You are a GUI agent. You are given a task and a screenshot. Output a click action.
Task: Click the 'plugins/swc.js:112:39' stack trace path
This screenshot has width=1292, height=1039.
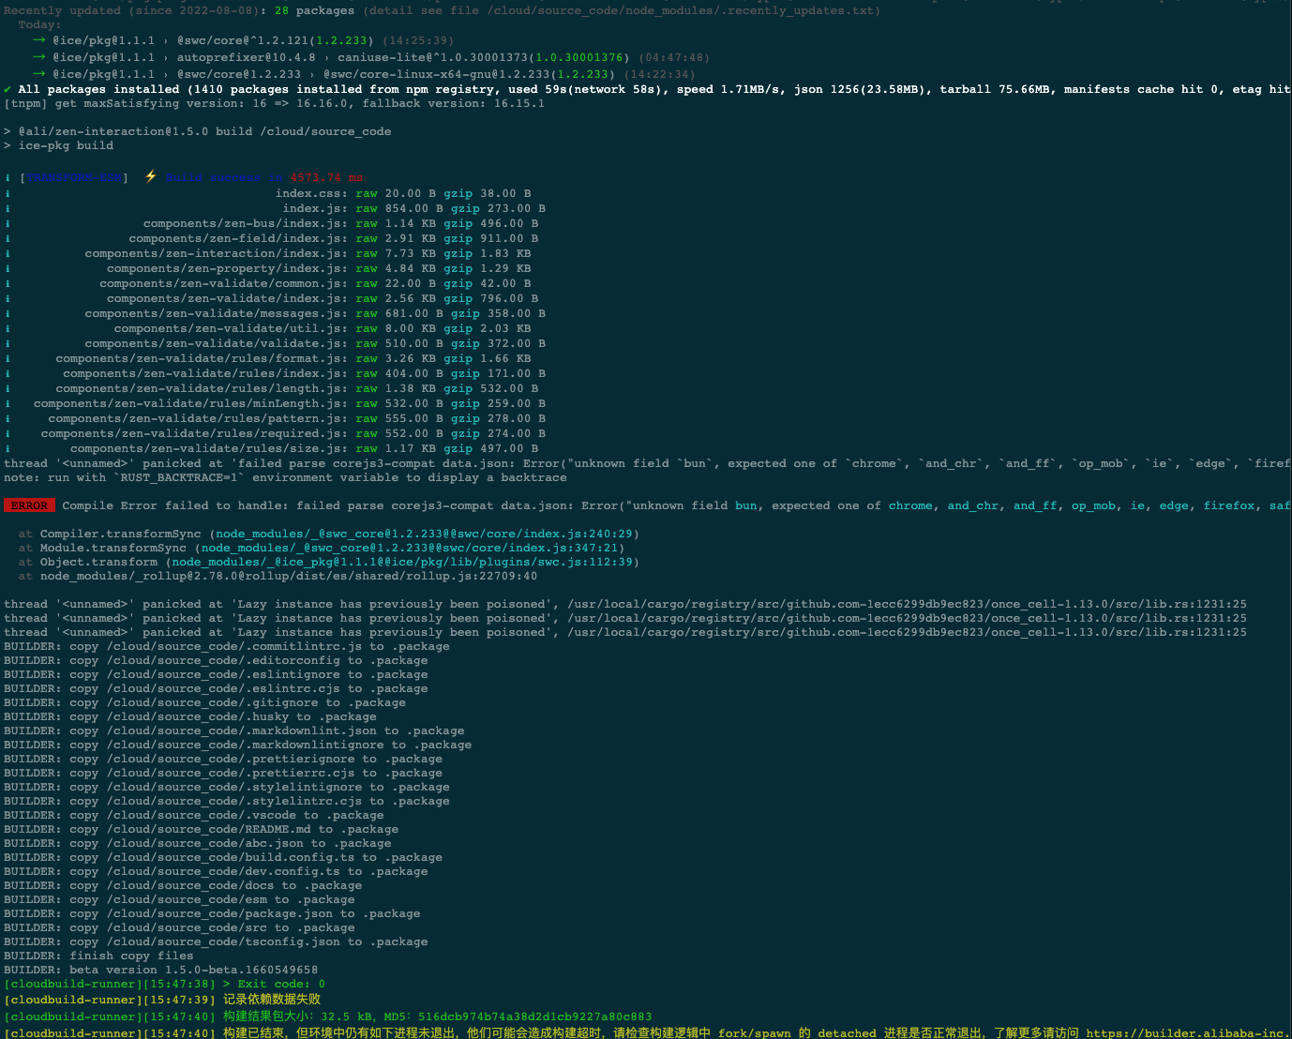coord(402,562)
